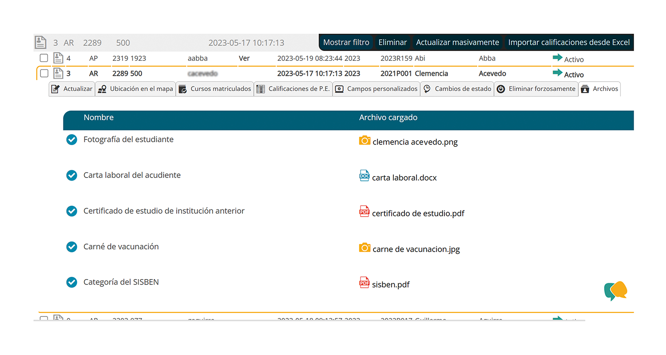
Task: Click the Ver link in aabba row
Action: [x=244, y=58]
